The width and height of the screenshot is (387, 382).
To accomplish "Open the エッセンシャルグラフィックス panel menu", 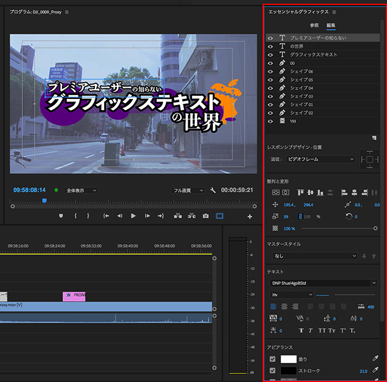I will coord(334,12).
